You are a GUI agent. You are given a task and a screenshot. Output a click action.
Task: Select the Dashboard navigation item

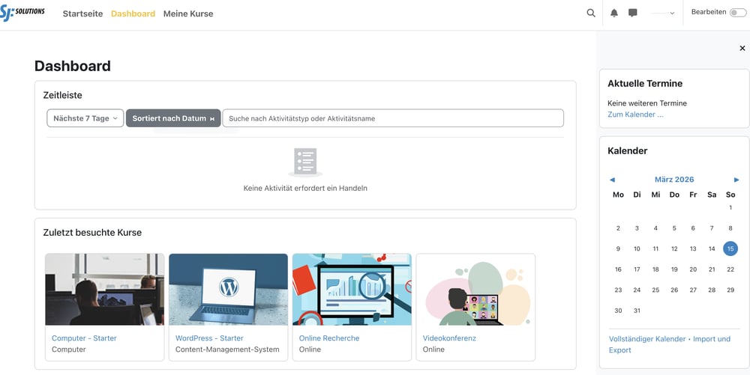tap(133, 13)
